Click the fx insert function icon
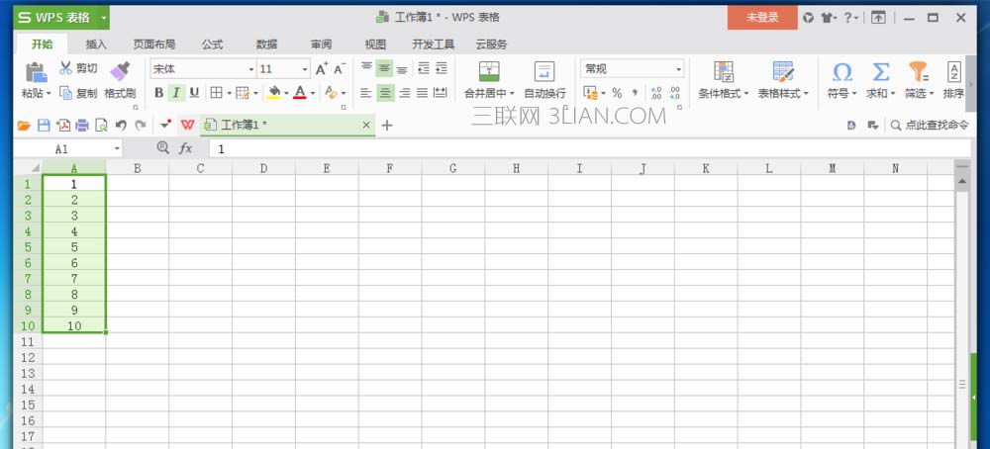The height and width of the screenshot is (449, 990). click(x=185, y=148)
